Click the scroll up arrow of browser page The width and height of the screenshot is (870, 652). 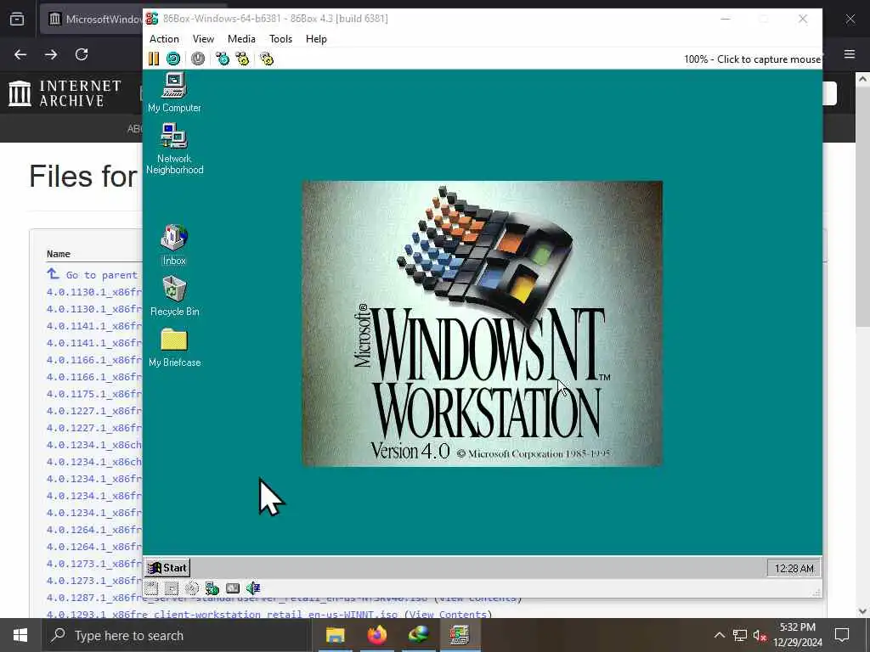click(x=862, y=79)
